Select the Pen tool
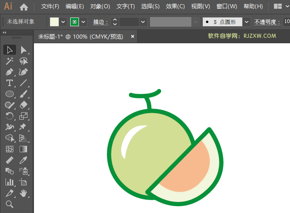The height and width of the screenshot is (213, 290). tap(9, 72)
